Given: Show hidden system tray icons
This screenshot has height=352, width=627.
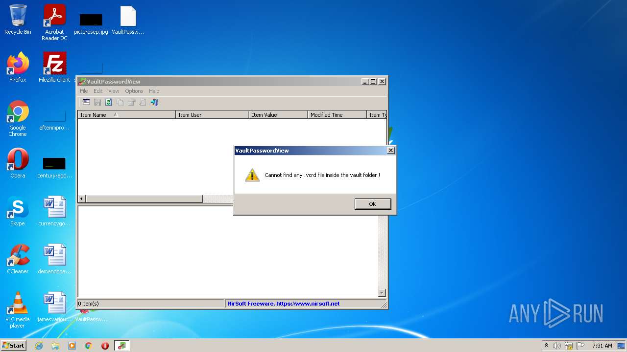Looking at the screenshot, I should [546, 346].
